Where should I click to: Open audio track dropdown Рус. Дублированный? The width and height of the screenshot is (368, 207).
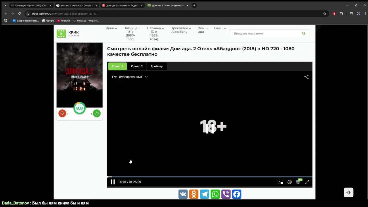click(130, 77)
